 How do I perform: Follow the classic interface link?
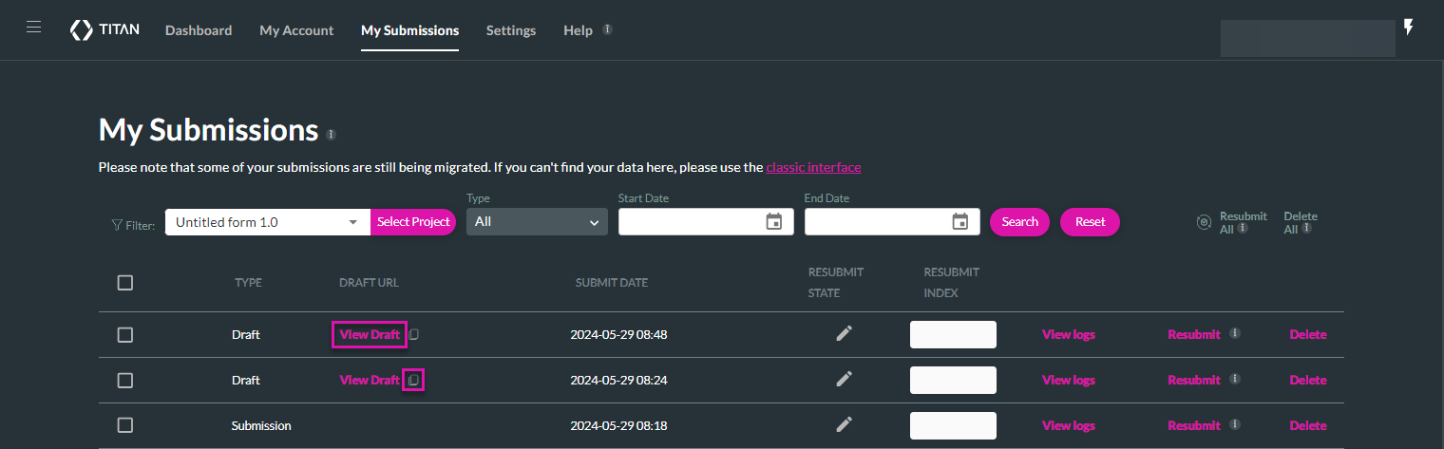(813, 167)
